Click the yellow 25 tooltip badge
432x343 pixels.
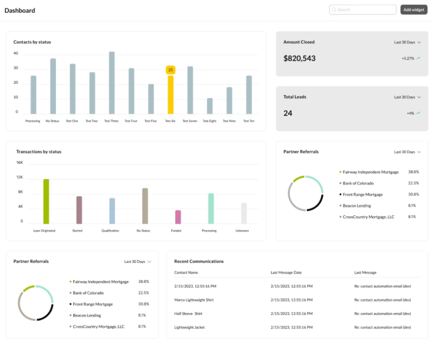(x=170, y=70)
